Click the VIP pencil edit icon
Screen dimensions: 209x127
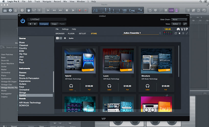tap(187, 33)
